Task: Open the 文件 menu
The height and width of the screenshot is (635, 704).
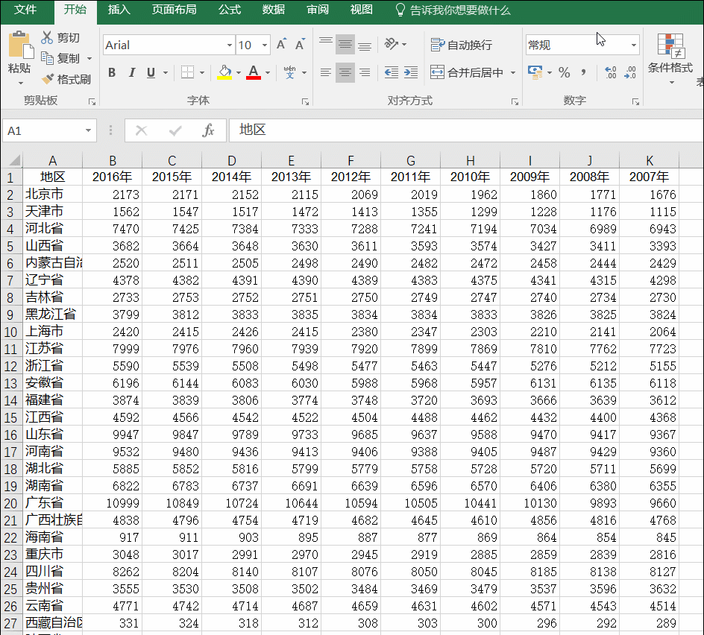Action: pos(25,10)
